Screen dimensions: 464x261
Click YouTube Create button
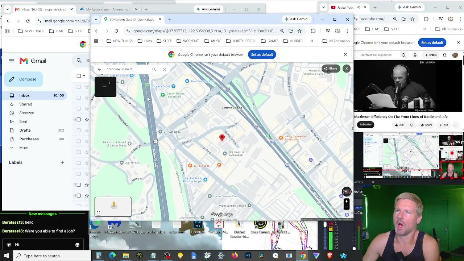coord(431,55)
